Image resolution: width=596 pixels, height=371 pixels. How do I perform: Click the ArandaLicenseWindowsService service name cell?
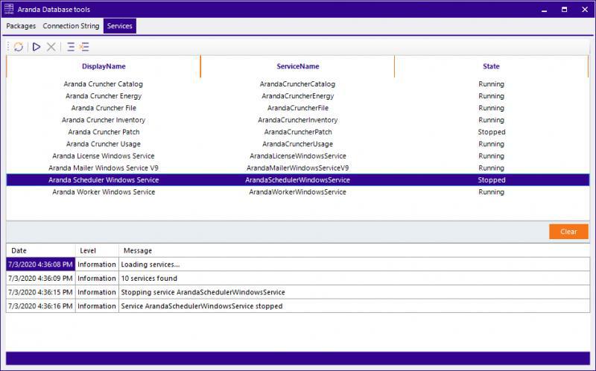click(297, 156)
